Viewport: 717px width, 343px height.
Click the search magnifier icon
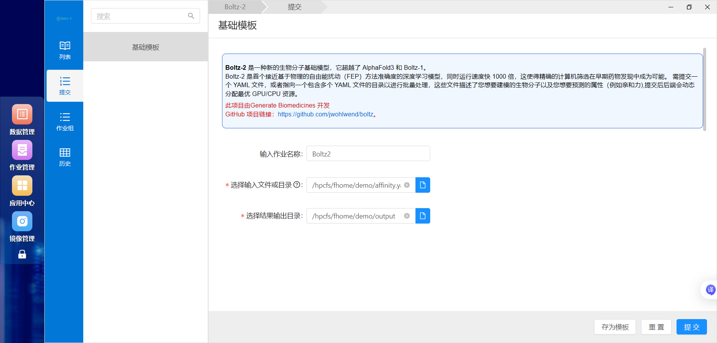click(191, 16)
